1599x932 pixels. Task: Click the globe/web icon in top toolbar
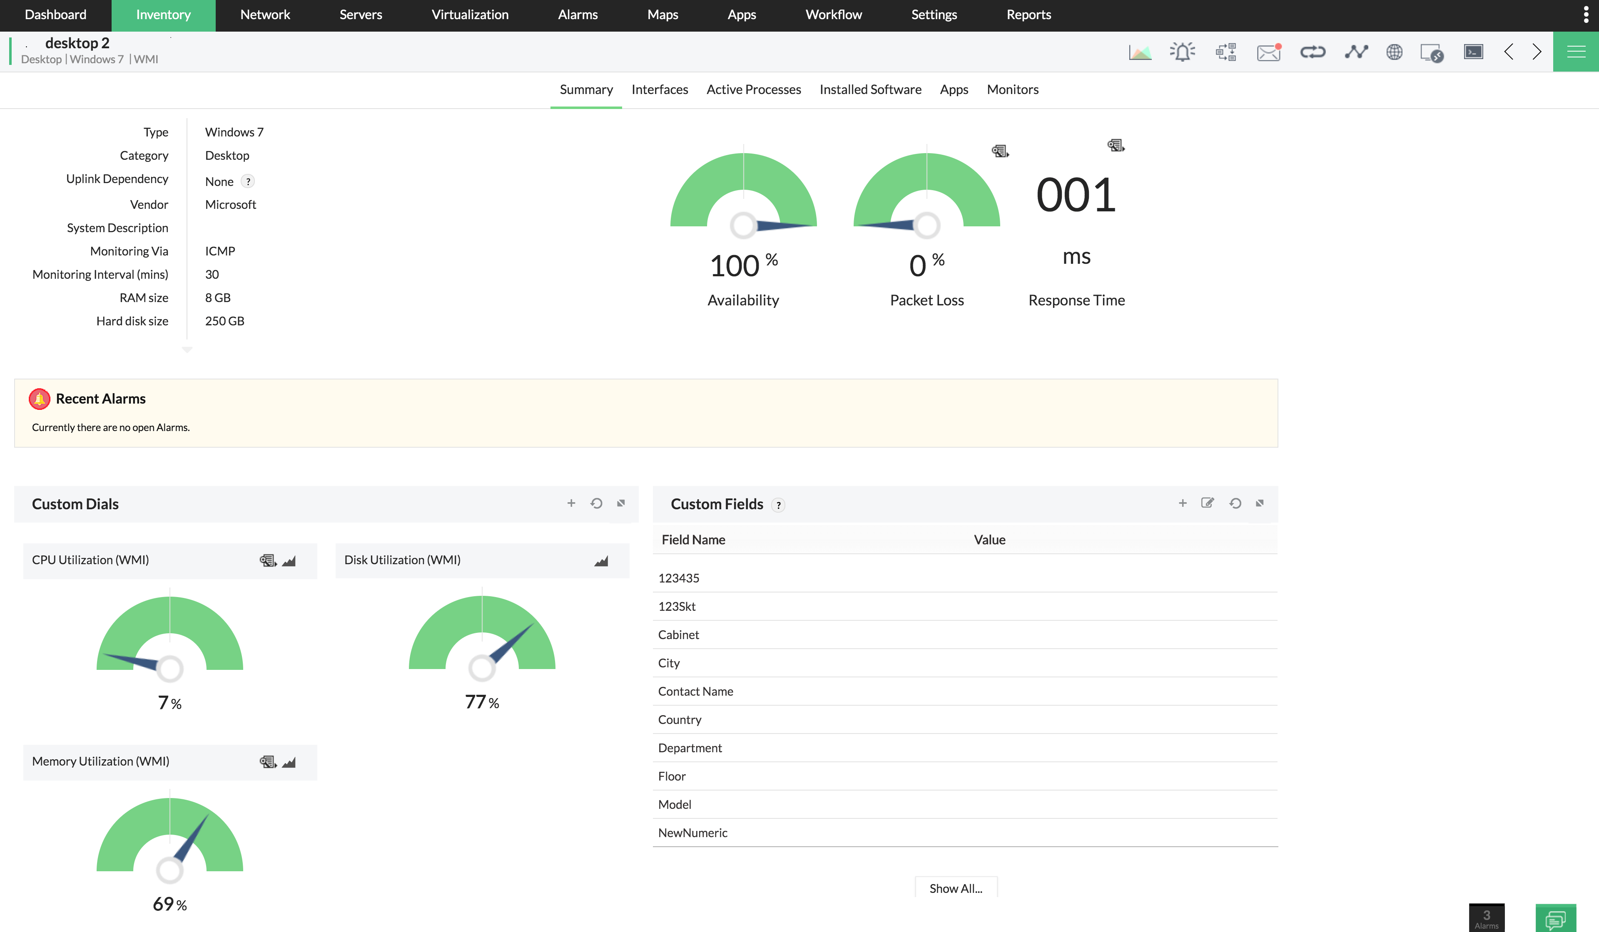tap(1395, 51)
